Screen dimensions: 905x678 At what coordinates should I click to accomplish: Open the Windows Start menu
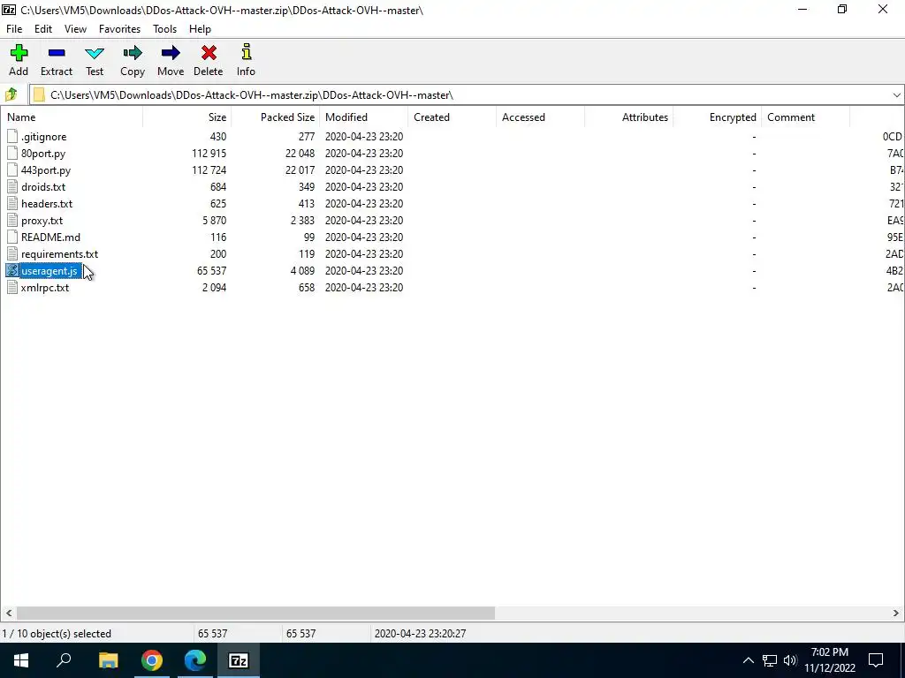pos(21,660)
